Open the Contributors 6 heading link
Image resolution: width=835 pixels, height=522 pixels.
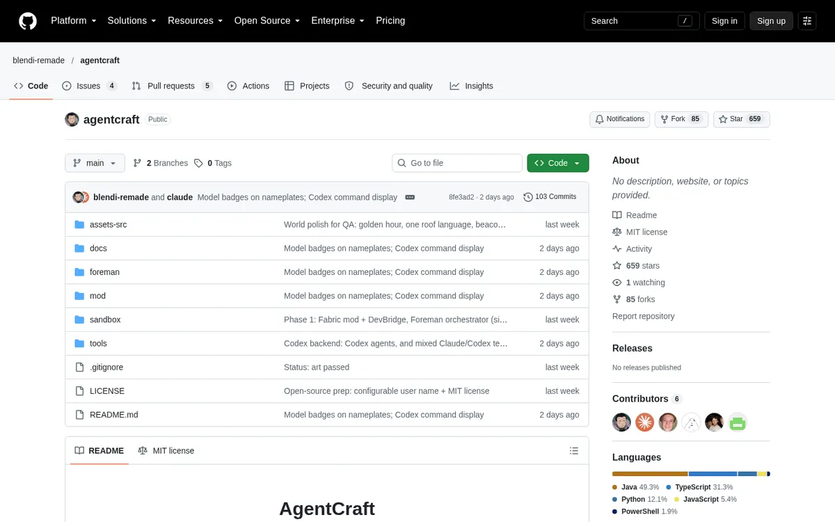[647, 399]
